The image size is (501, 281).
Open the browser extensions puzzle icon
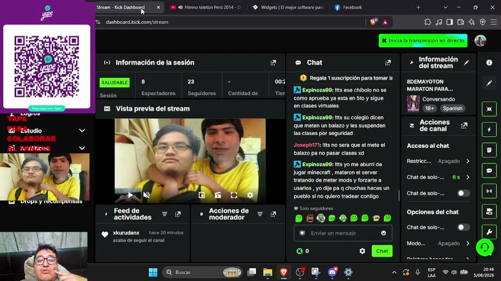point(428,22)
